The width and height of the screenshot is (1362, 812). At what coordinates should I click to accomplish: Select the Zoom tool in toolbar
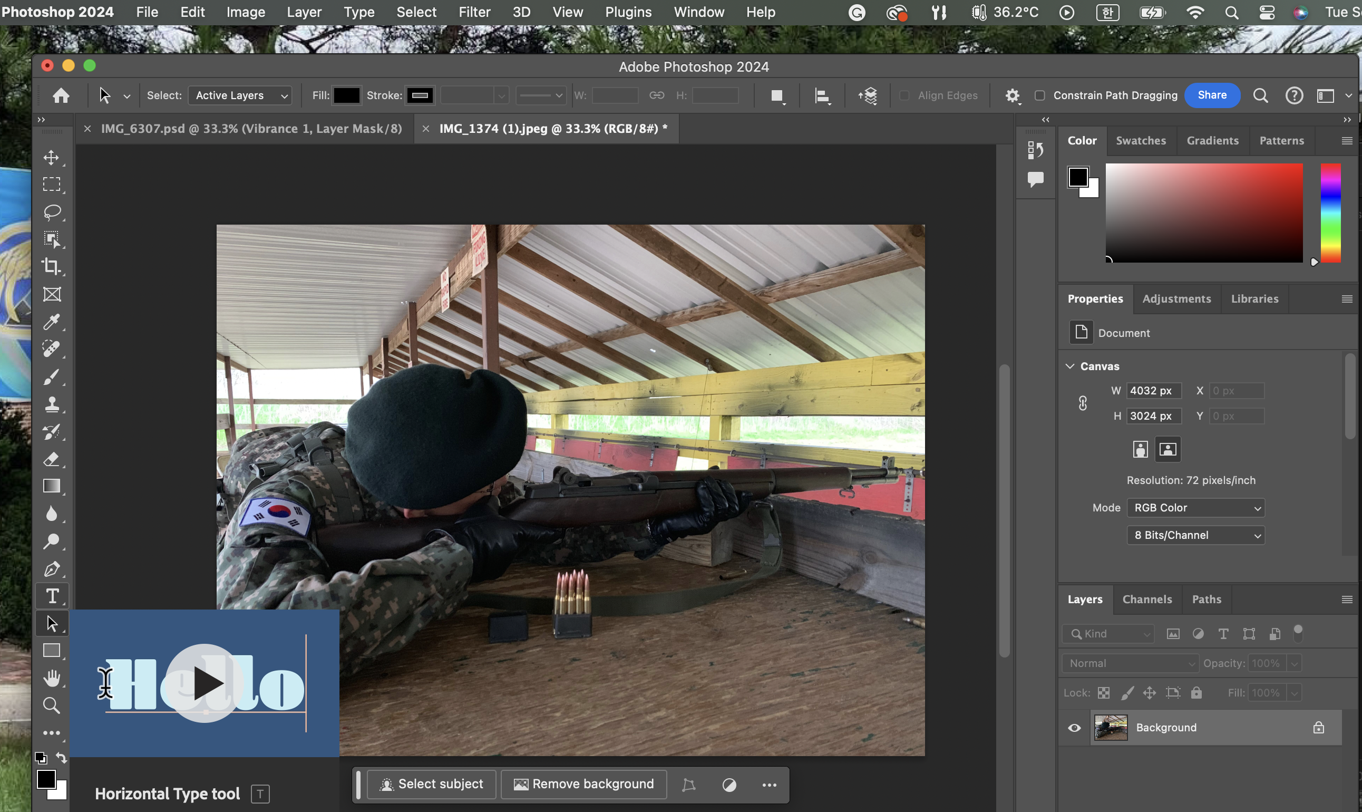(52, 705)
